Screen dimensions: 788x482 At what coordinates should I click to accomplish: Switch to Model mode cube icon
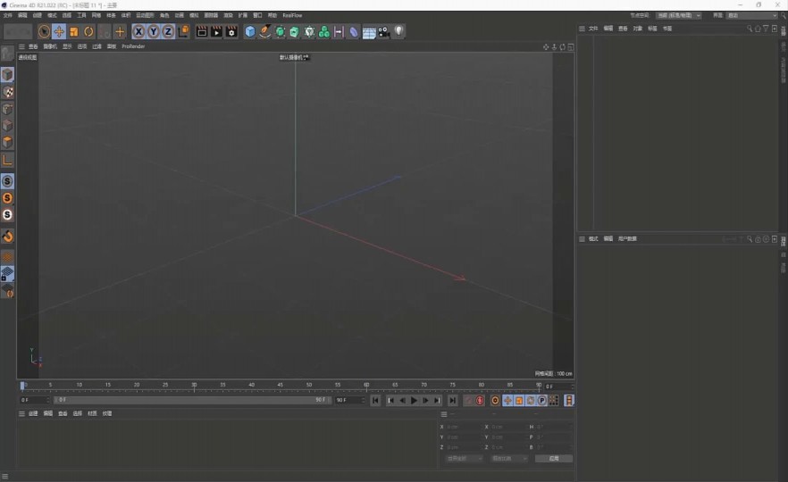[7, 75]
